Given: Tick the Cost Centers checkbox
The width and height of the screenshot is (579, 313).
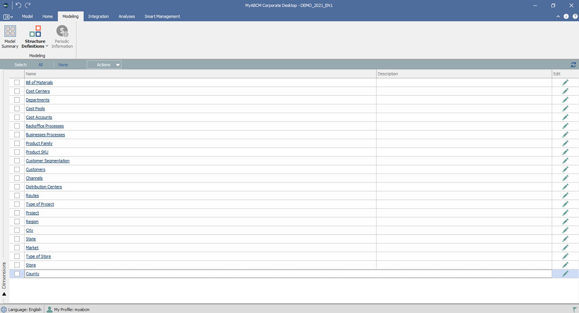Looking at the screenshot, I should [17, 91].
